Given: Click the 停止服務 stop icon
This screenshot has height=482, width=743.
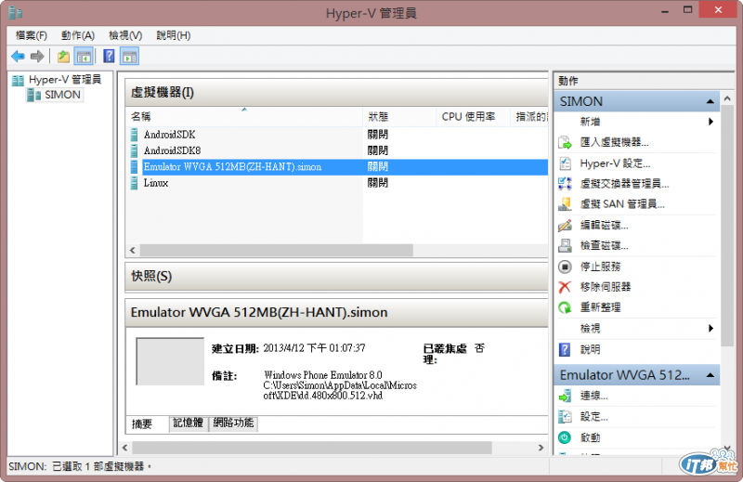Looking at the screenshot, I should (x=565, y=267).
